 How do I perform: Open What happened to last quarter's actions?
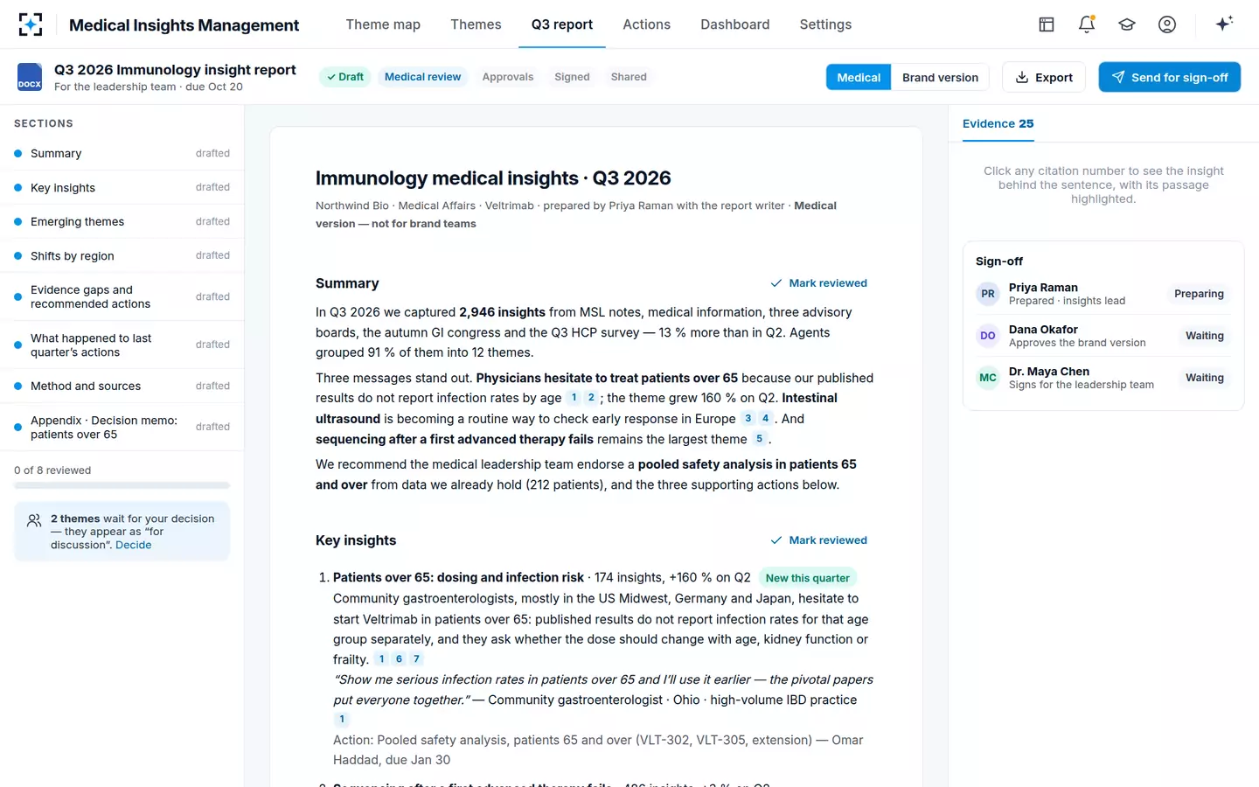point(122,345)
